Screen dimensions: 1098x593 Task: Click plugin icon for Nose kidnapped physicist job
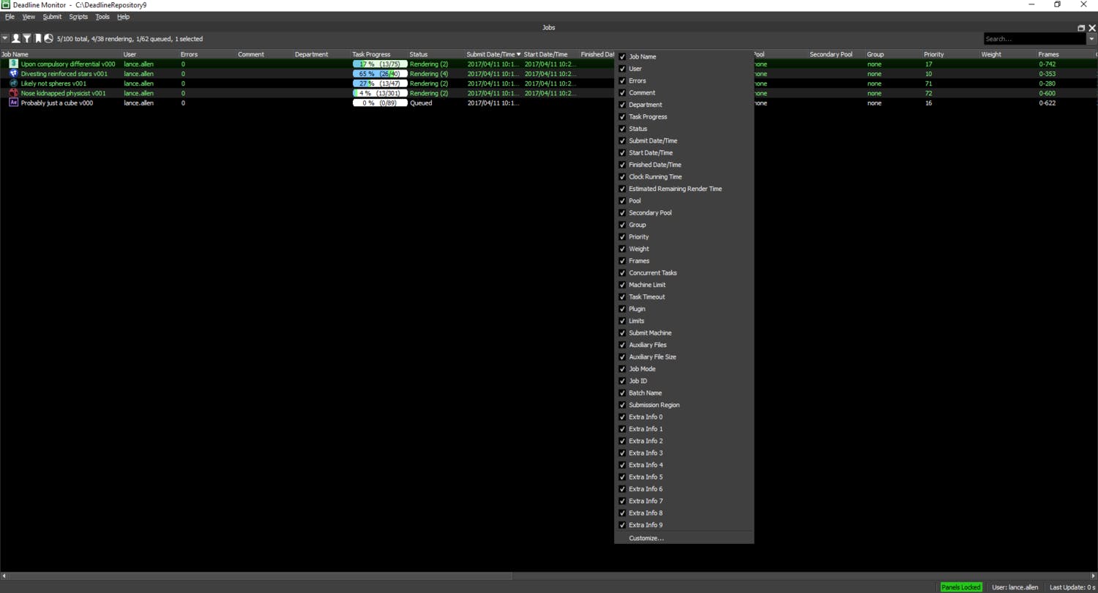point(13,93)
